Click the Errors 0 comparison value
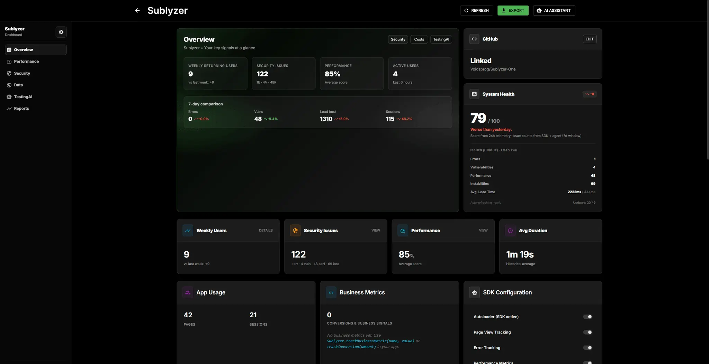The height and width of the screenshot is (364, 709). coord(190,119)
